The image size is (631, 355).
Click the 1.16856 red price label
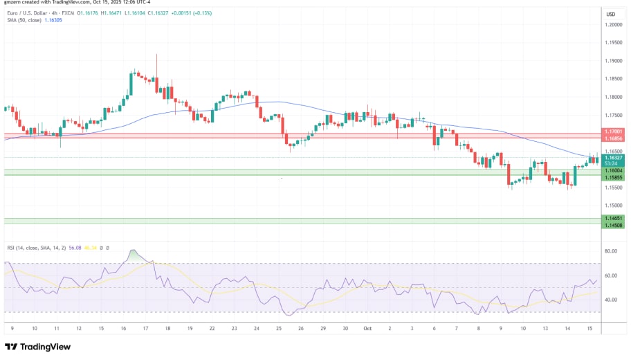pos(612,138)
